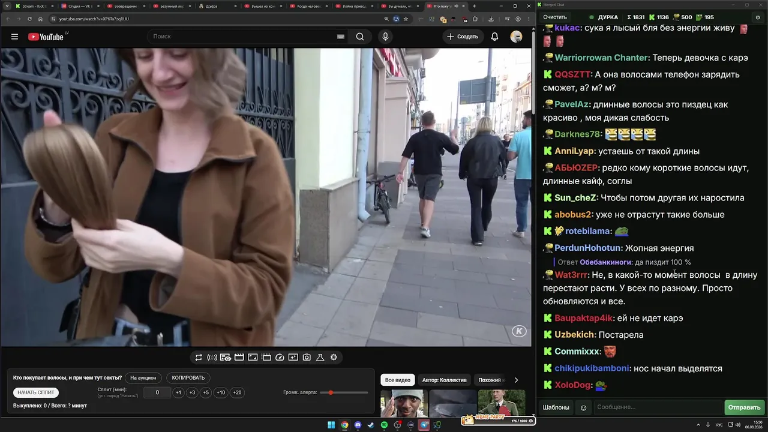Open the browser downloads icon
768x432 pixels.
pyautogui.click(x=491, y=19)
